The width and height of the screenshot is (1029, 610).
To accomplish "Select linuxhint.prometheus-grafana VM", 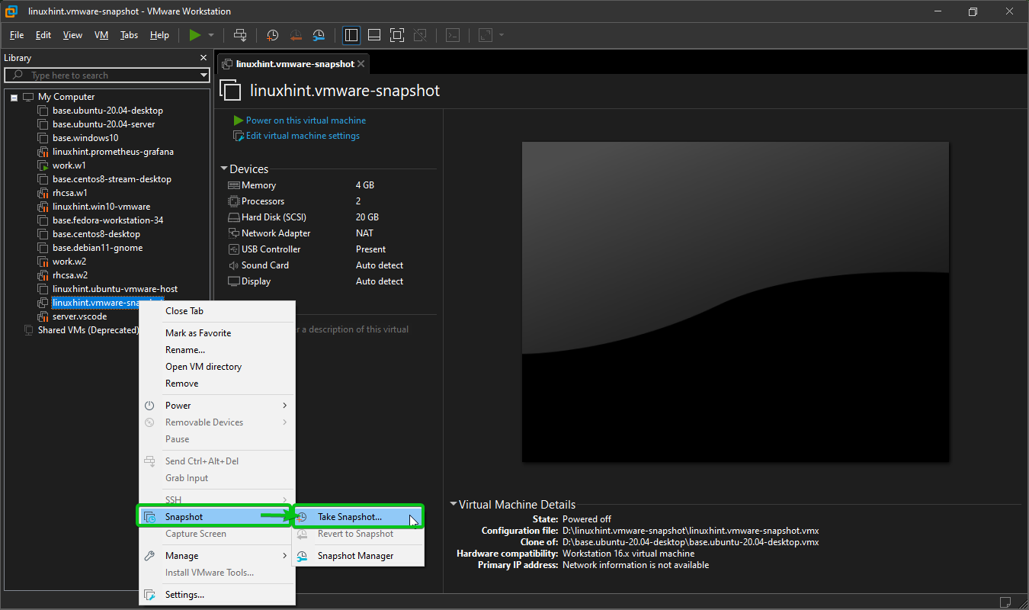I will coord(113,152).
